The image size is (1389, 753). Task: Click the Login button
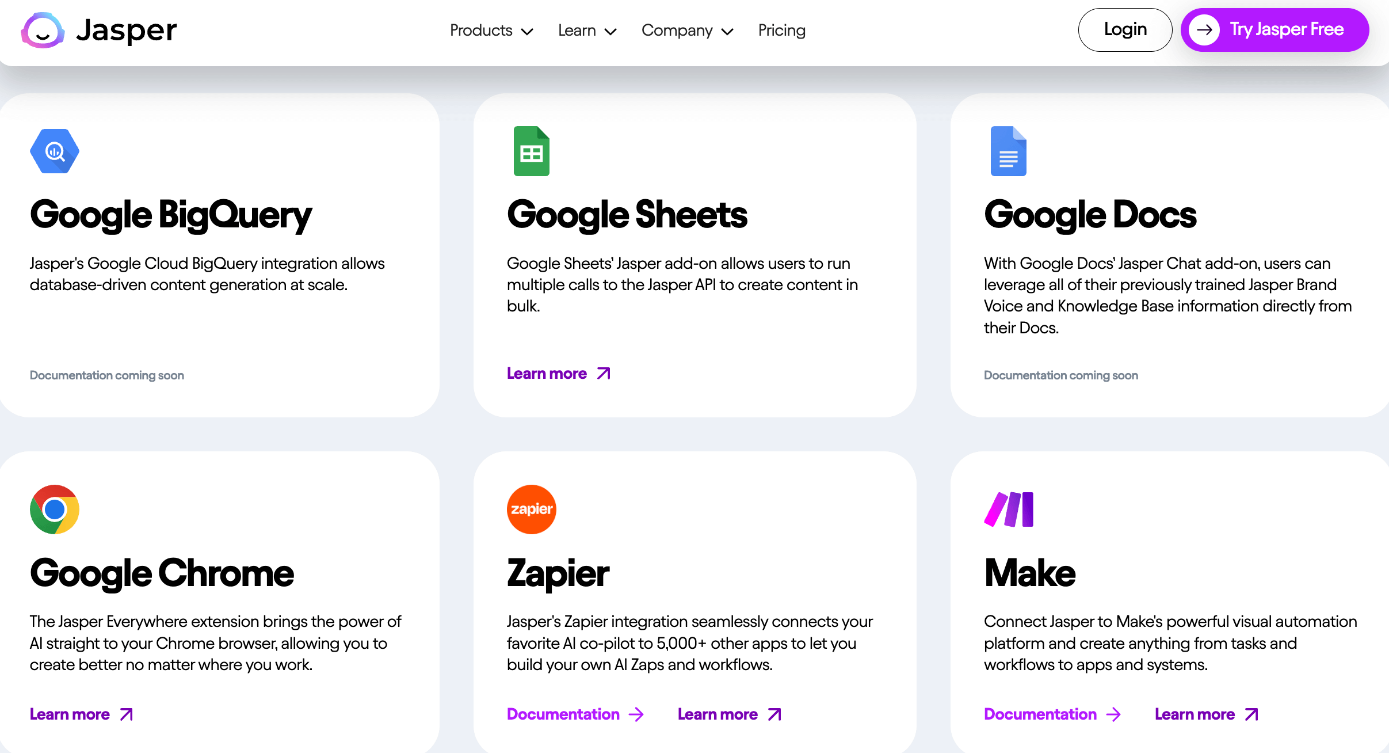tap(1125, 30)
